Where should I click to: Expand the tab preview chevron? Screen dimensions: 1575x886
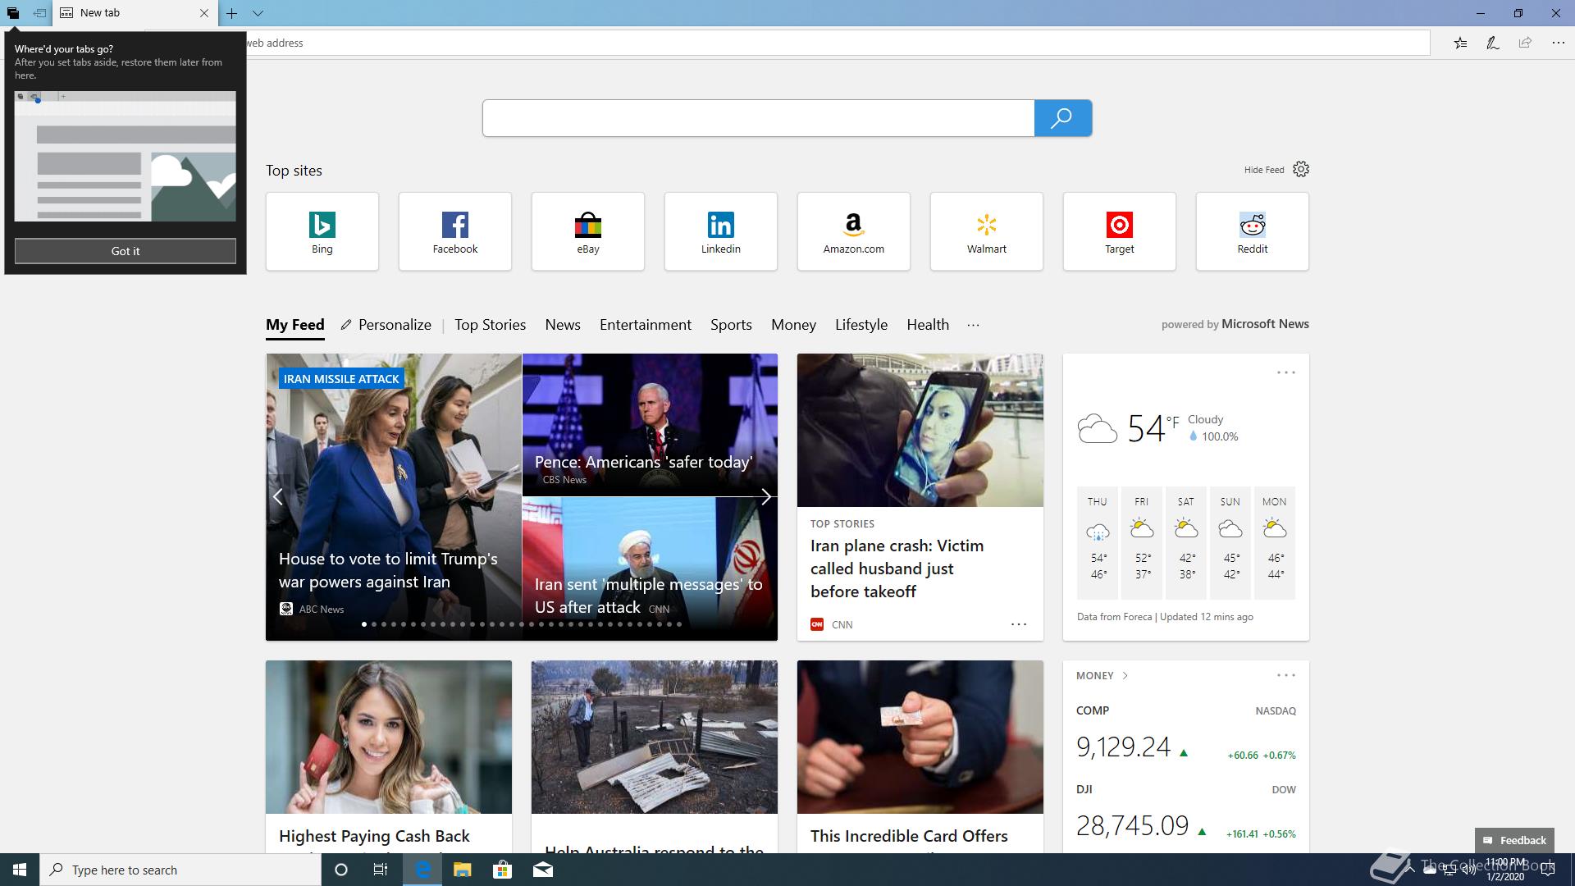258,13
